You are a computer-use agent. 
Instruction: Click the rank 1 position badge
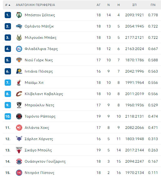click(8, 15)
